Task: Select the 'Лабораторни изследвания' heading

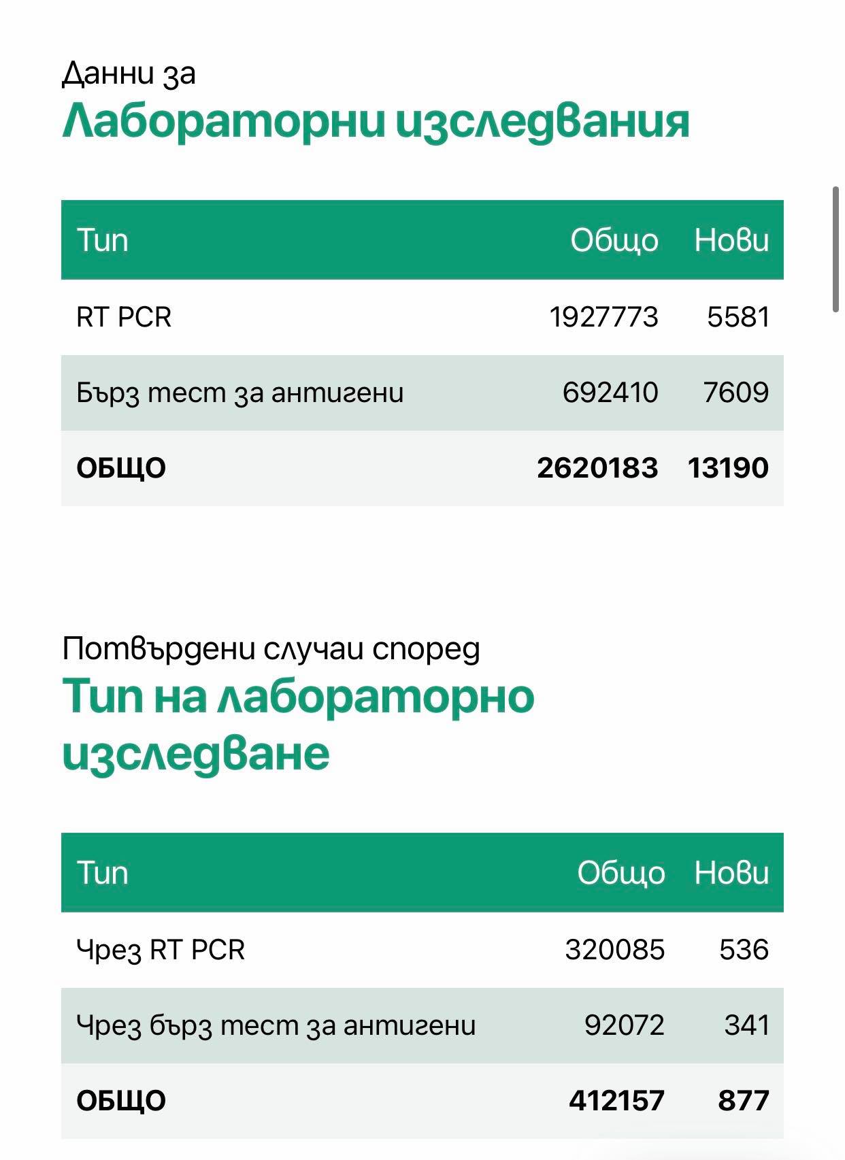Action: point(376,123)
